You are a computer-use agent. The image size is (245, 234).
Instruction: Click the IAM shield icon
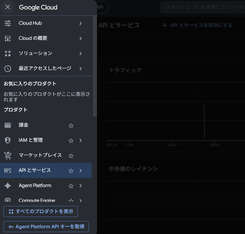pyautogui.click(x=8, y=140)
